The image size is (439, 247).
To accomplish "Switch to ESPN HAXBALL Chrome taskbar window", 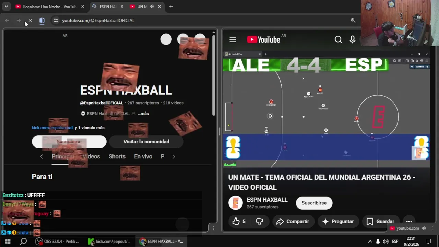I will (162, 242).
